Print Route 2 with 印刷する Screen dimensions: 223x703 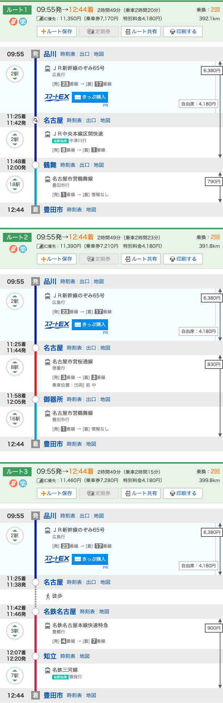coord(183,259)
